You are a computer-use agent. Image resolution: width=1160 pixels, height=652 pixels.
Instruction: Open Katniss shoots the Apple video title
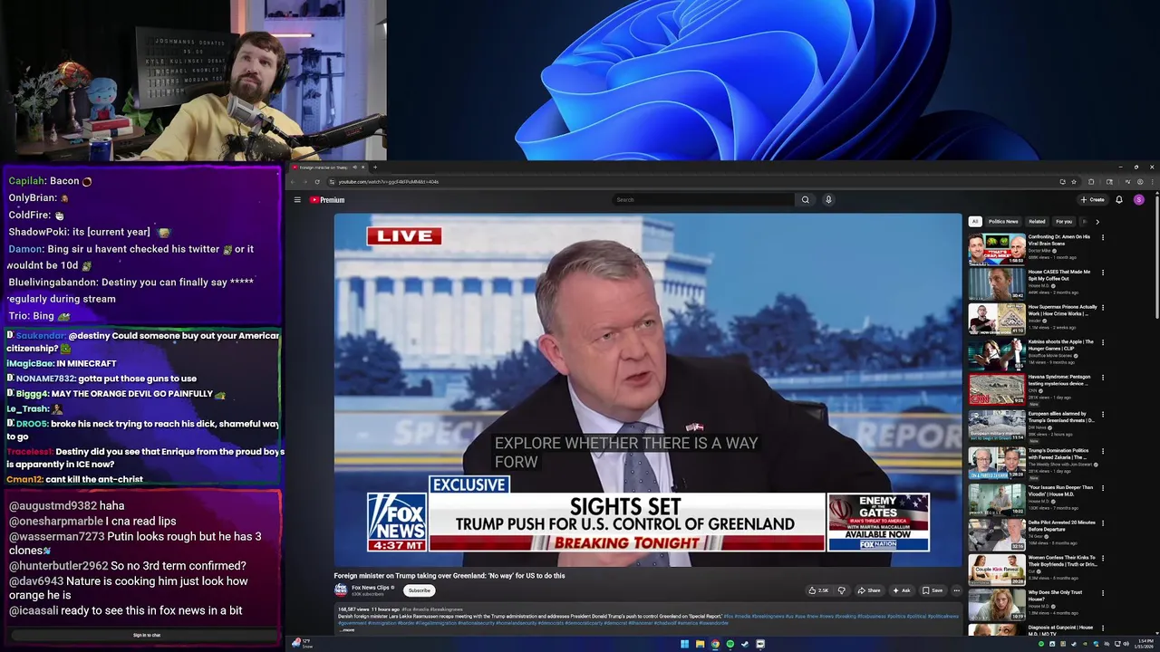(x=1061, y=345)
